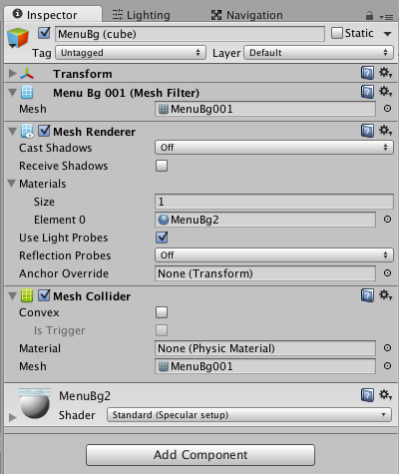
Task: Open Mesh Collider gear settings menu
Action: click(386, 295)
